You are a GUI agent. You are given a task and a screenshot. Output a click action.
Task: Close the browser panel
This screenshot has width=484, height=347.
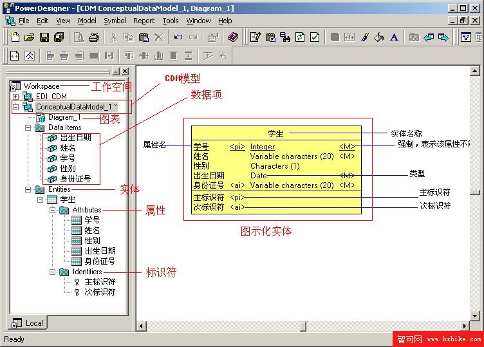[x=125, y=71]
